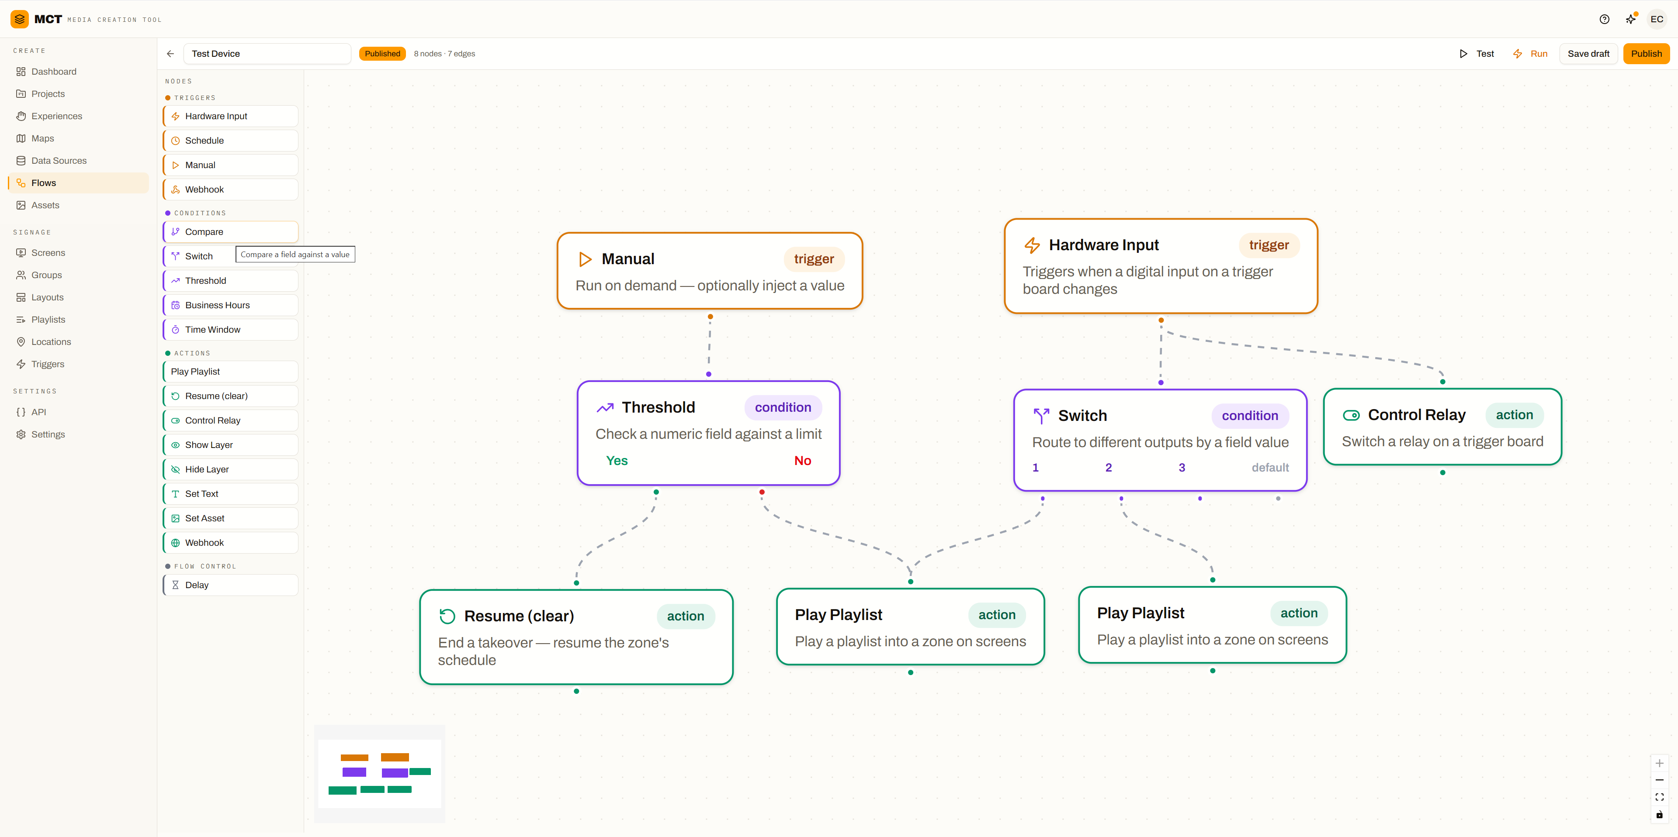This screenshot has width=1678, height=837.
Task: Click the MCT logo icon
Action: pos(20,20)
